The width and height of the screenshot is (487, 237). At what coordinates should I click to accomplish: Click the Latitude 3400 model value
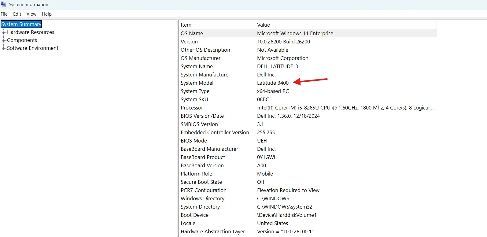pyautogui.click(x=273, y=83)
